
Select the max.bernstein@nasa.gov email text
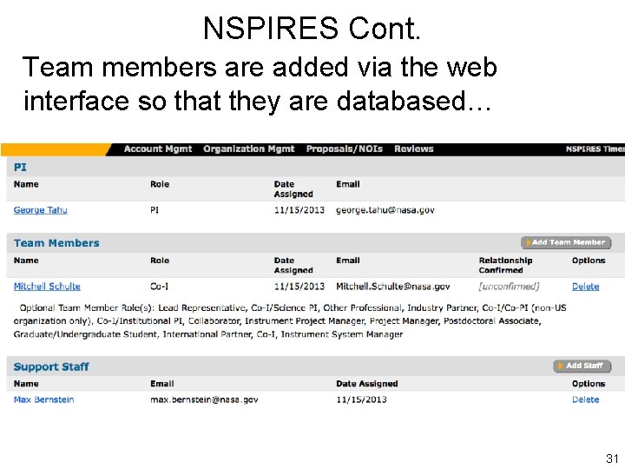(x=204, y=400)
